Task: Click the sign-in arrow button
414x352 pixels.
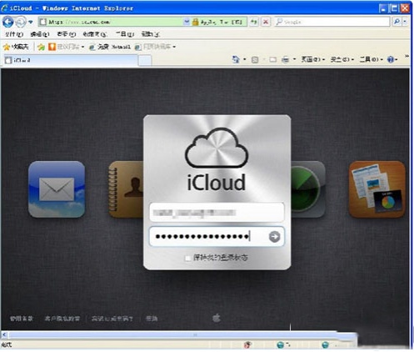Action: [274, 237]
